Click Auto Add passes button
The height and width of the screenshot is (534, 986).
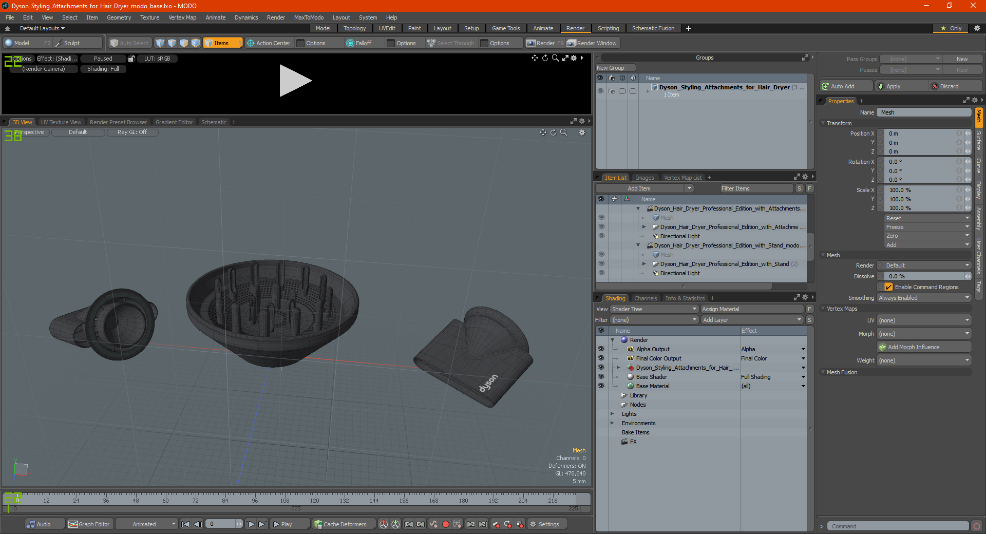(846, 86)
